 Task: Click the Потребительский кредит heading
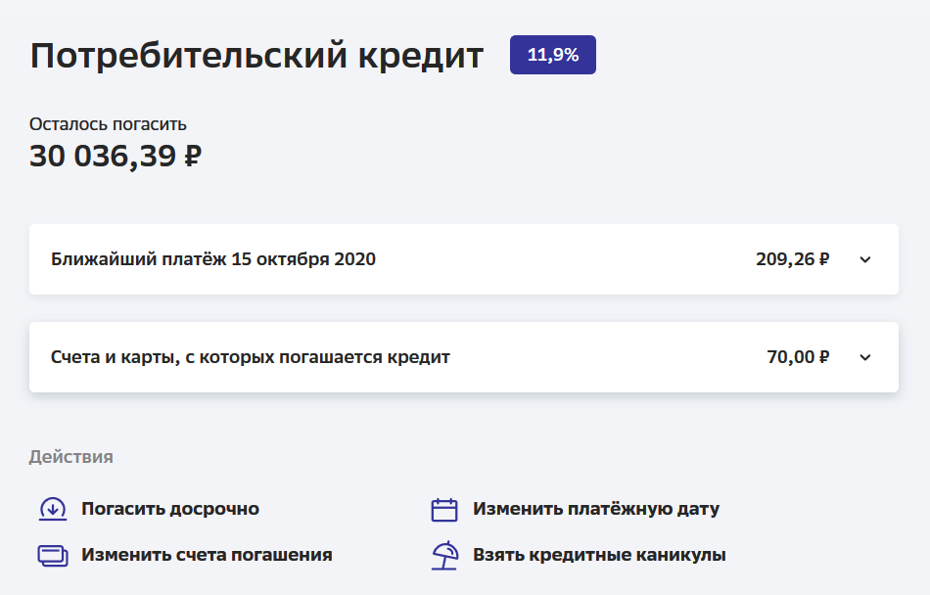256,56
